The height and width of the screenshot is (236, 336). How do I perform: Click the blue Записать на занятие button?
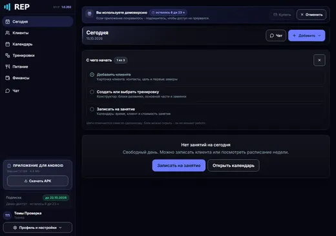point(179,166)
